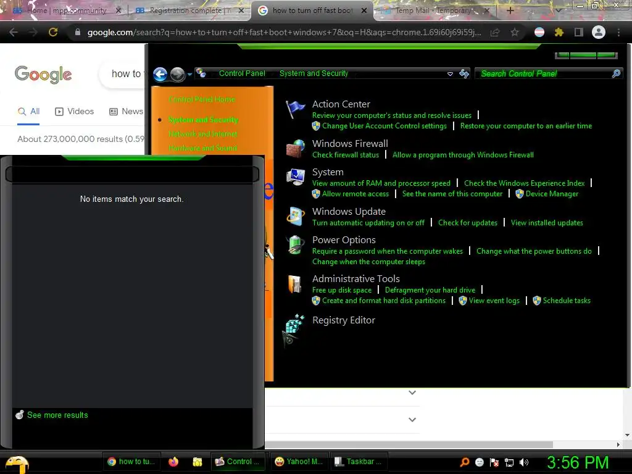Open the Registry Editor heading
The image size is (632, 474).
pyautogui.click(x=343, y=320)
